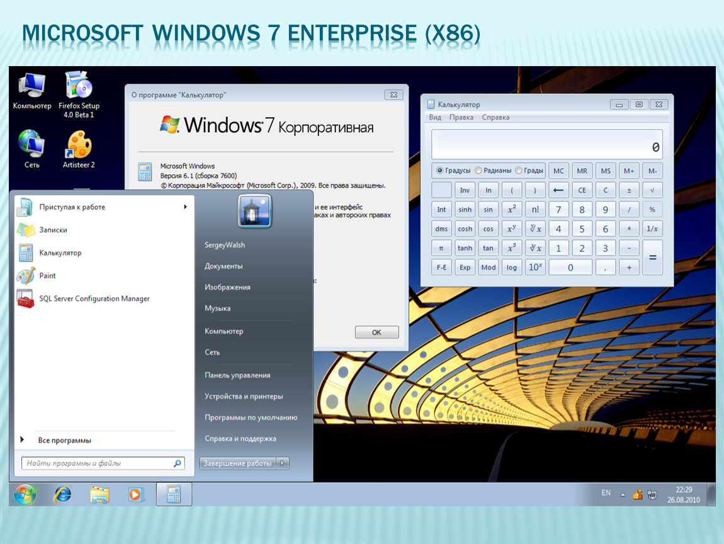724x544 pixels.
Task: Click the factorial n! key
Action: point(535,209)
